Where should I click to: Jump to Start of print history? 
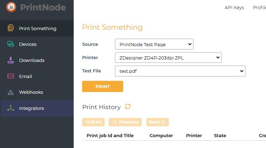point(93,122)
